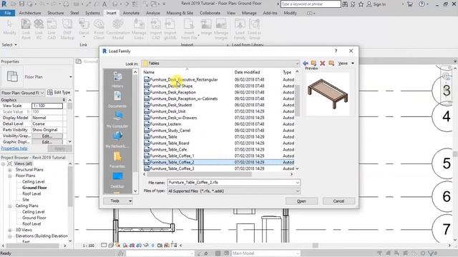Open the Look in Tables dropdown
Image resolution: width=458 pixels, height=257 pixels.
(x=297, y=64)
